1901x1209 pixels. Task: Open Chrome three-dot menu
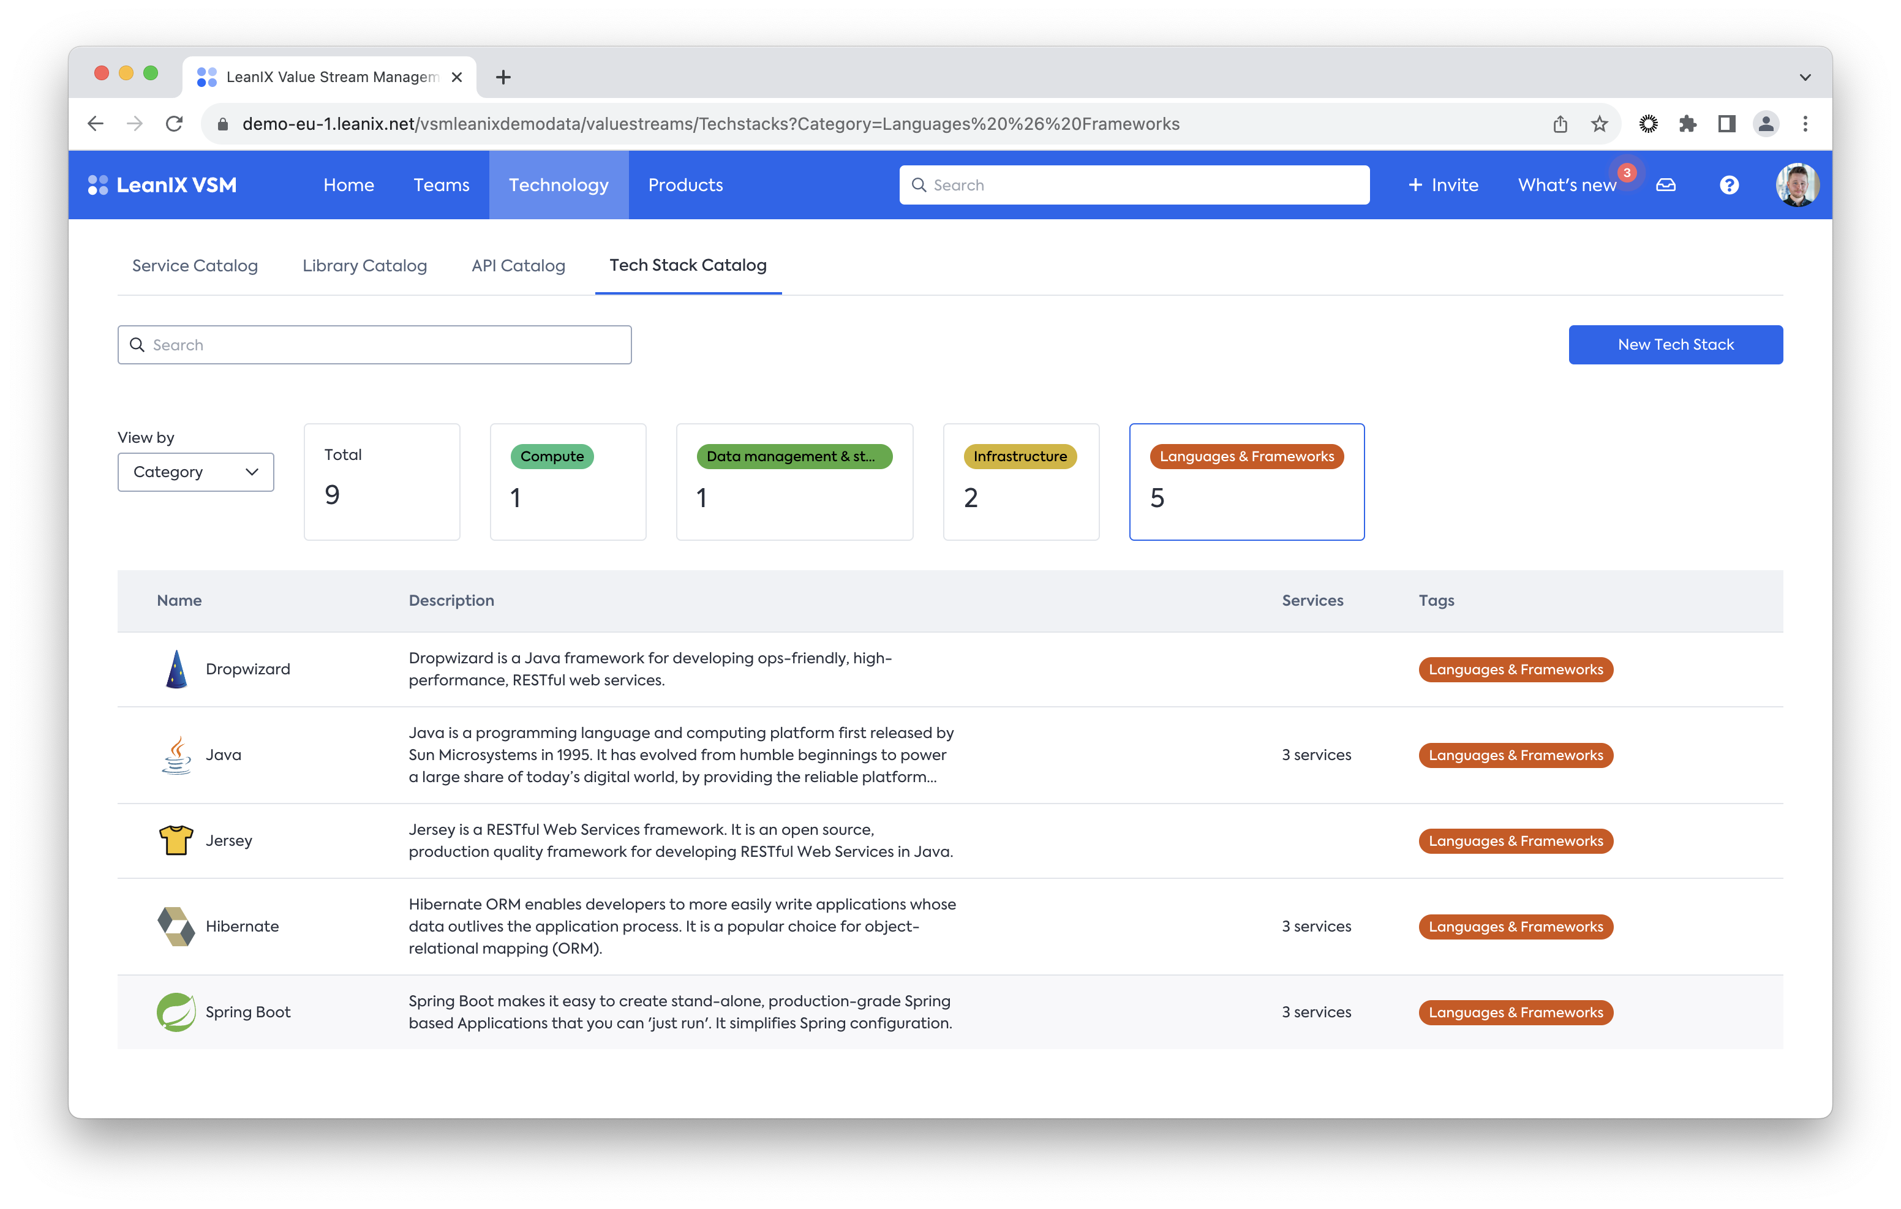(1805, 124)
